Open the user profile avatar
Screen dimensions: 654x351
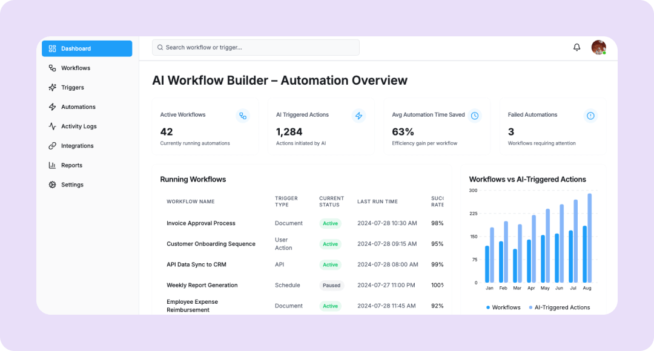(598, 47)
